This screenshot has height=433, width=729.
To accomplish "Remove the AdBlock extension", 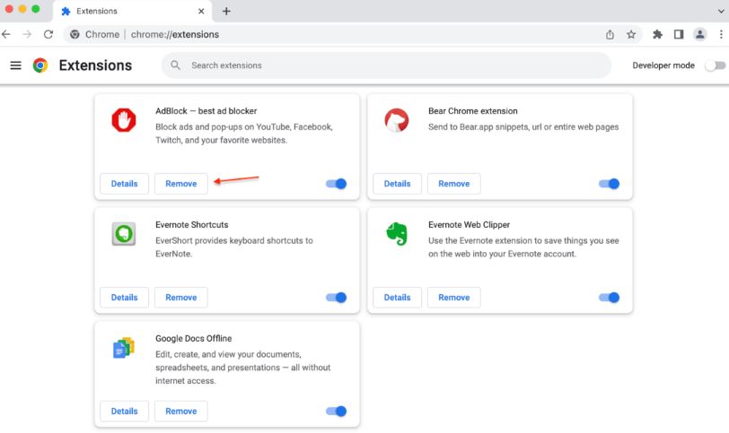I will coord(180,184).
